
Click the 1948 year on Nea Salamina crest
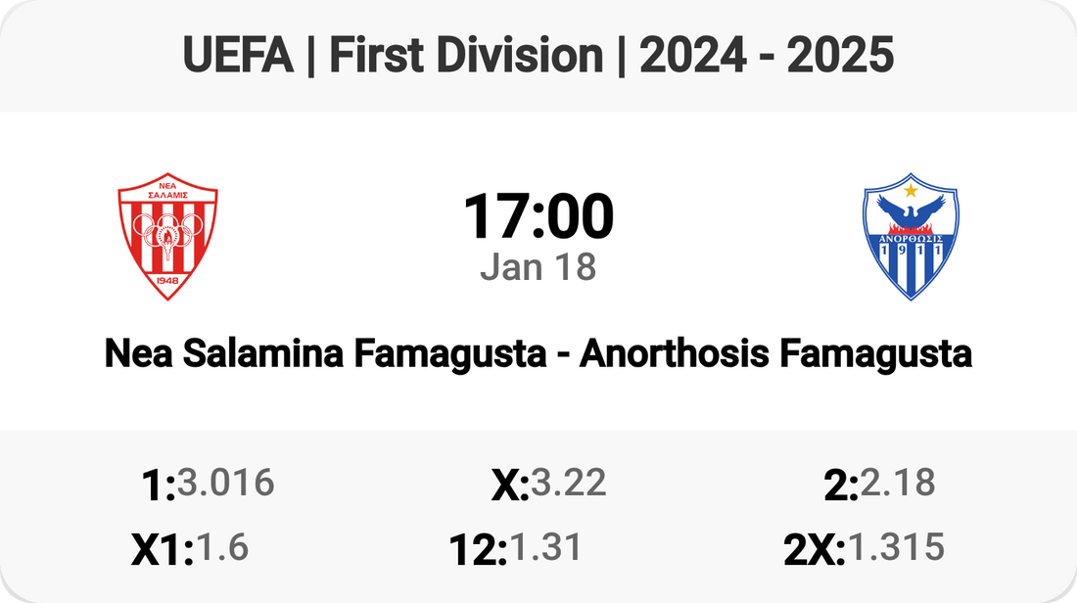pyautogui.click(x=167, y=280)
